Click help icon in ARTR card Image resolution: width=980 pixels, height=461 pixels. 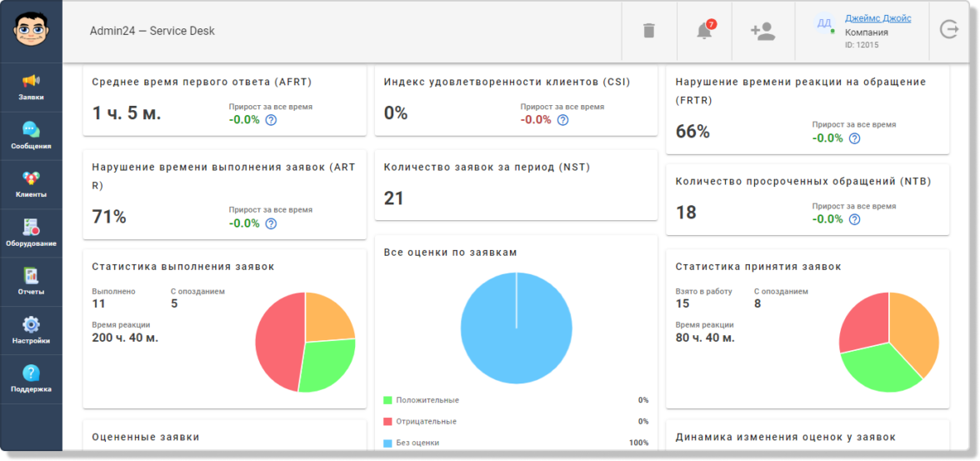coord(271,223)
